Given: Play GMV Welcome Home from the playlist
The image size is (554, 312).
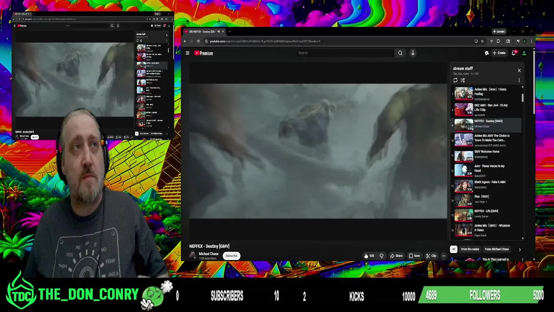Looking at the screenshot, I should pyautogui.click(x=486, y=155).
